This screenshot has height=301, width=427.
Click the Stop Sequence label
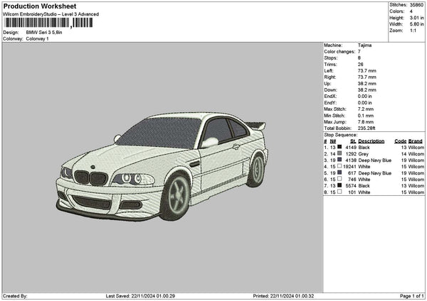341,134
